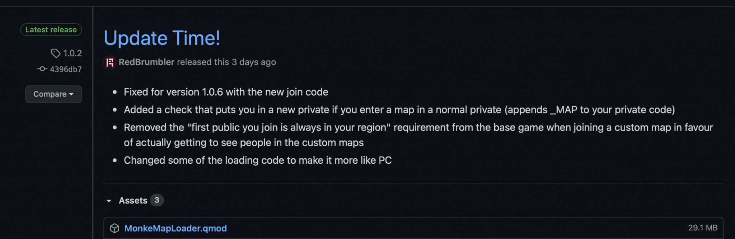735x239 pixels.
Task: Click the Latest release badge
Action: tap(51, 30)
